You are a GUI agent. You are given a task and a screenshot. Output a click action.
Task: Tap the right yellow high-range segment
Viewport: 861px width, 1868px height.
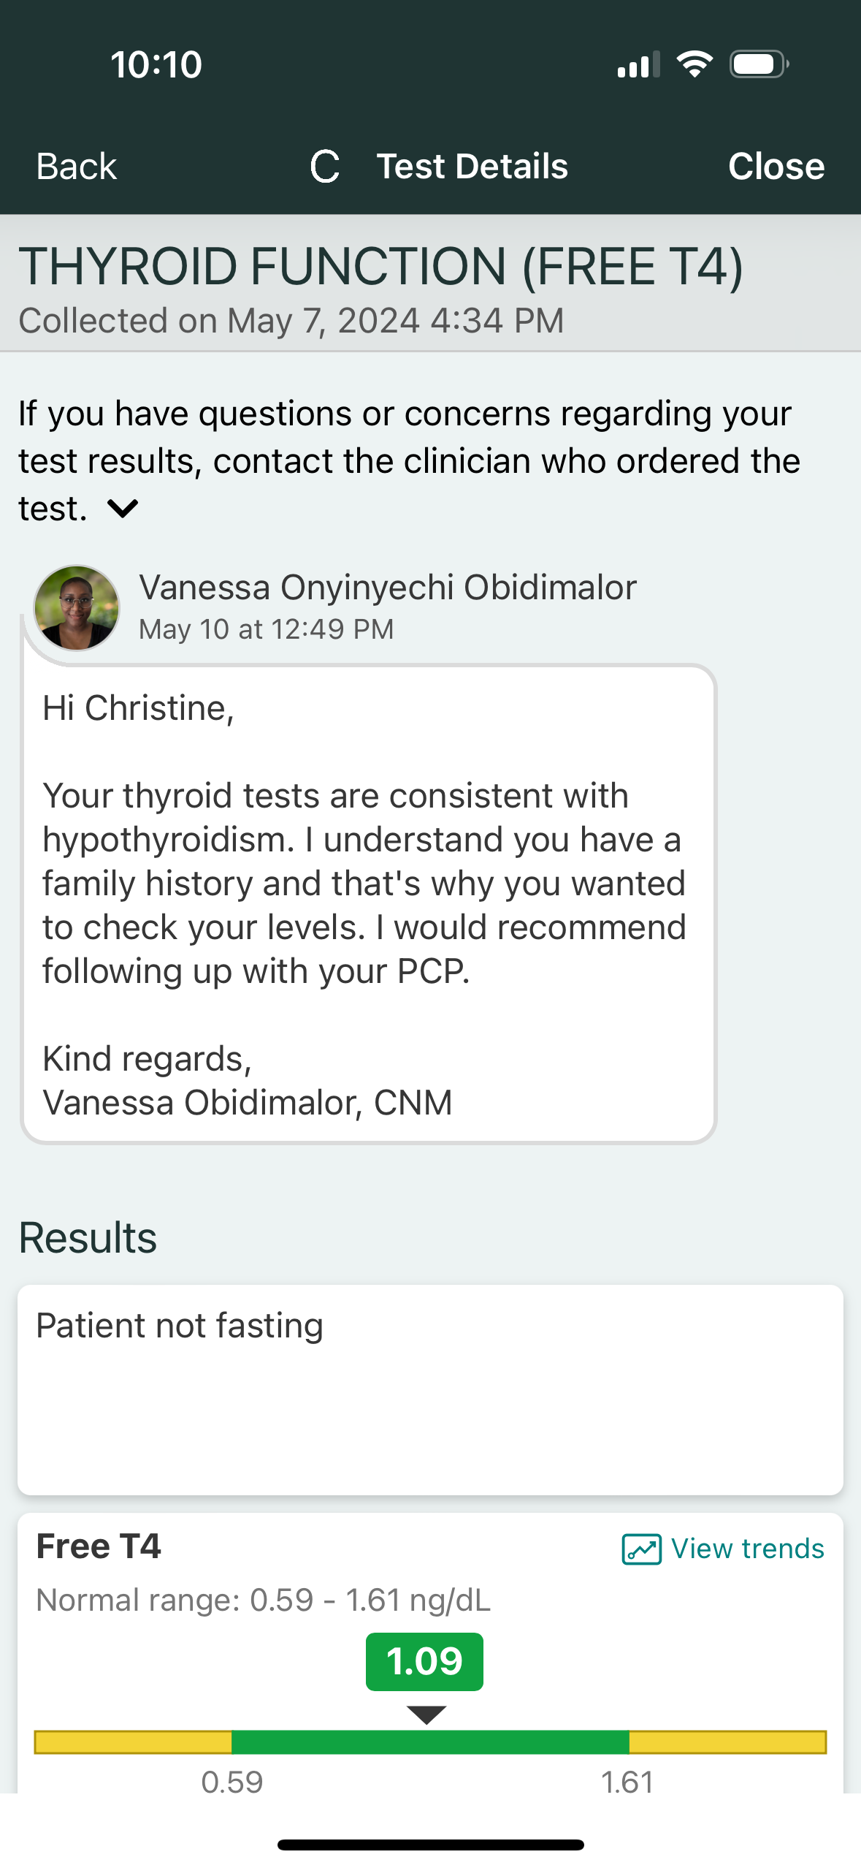[x=727, y=1742]
